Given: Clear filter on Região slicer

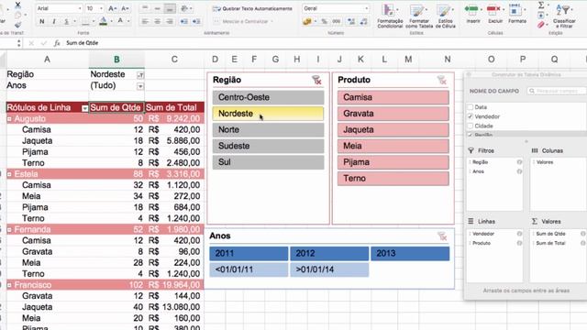Looking at the screenshot, I should coord(316,80).
